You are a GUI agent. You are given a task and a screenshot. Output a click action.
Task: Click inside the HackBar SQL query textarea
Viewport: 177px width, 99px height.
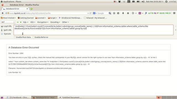coord(93,30)
